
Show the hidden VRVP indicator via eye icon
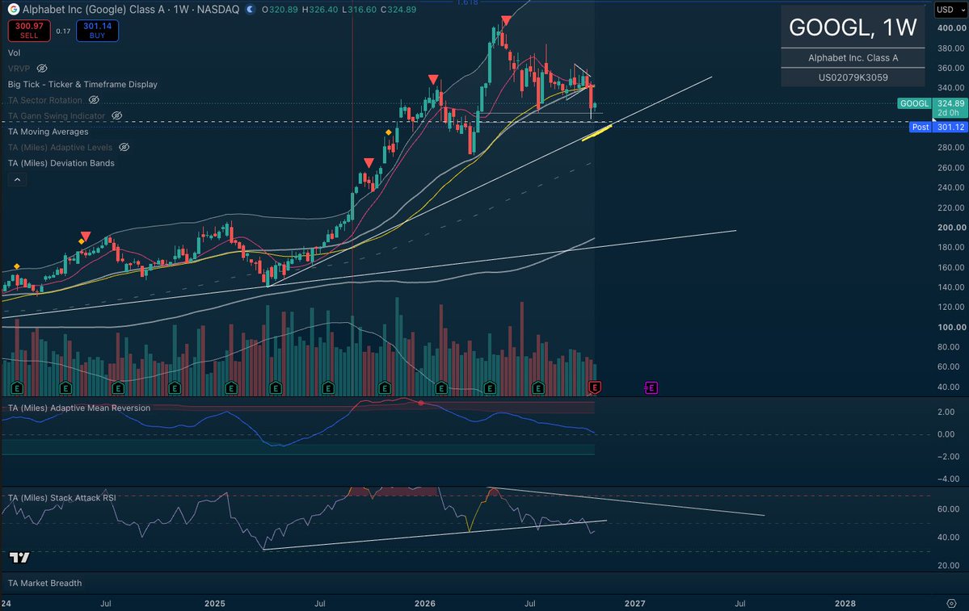[x=41, y=69]
